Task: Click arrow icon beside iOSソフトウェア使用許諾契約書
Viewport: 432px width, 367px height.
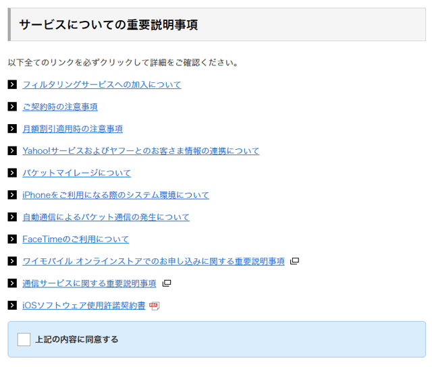Action: click(x=12, y=306)
